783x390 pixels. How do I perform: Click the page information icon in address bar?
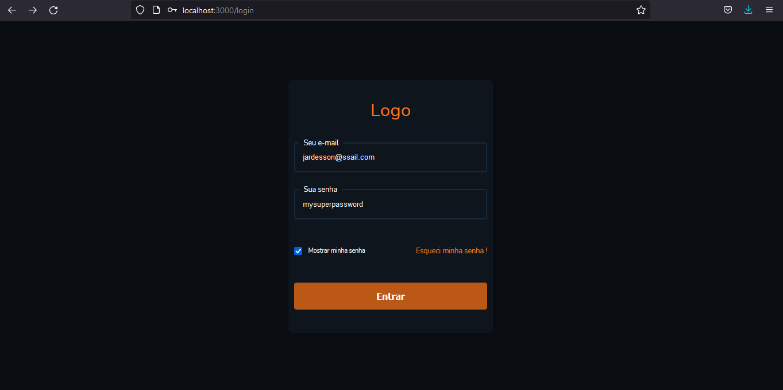tap(156, 10)
